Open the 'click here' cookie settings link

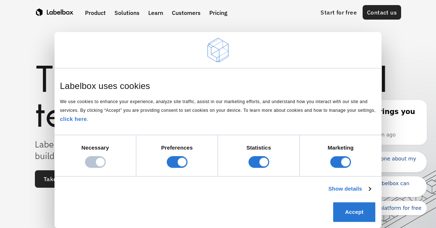(73, 119)
